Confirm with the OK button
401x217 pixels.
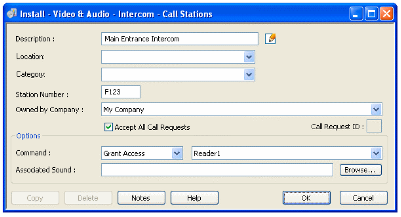point(306,198)
